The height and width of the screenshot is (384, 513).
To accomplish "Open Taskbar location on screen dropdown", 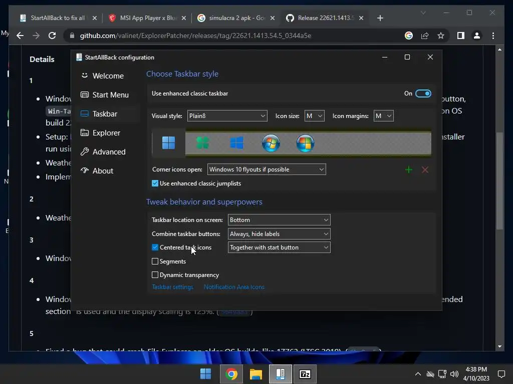I will (x=279, y=220).
